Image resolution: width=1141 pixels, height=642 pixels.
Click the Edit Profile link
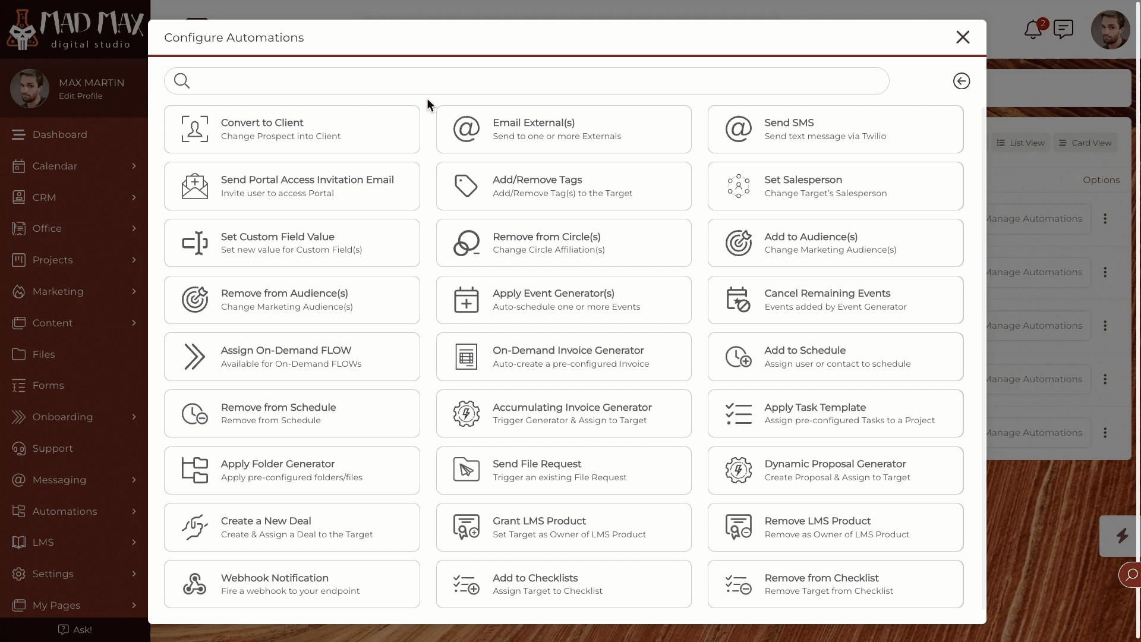click(81, 96)
